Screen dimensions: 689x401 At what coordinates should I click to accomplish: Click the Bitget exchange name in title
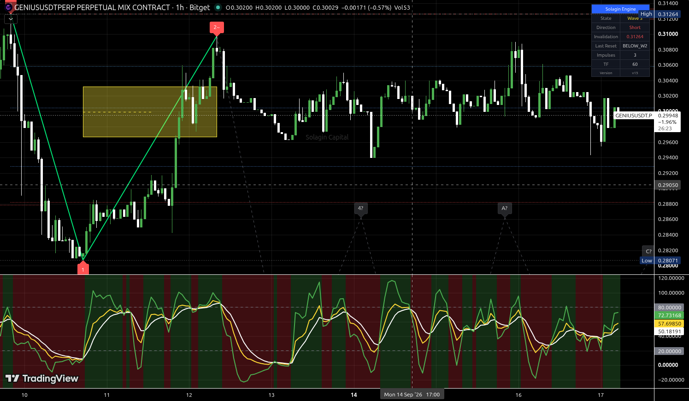(200, 7)
